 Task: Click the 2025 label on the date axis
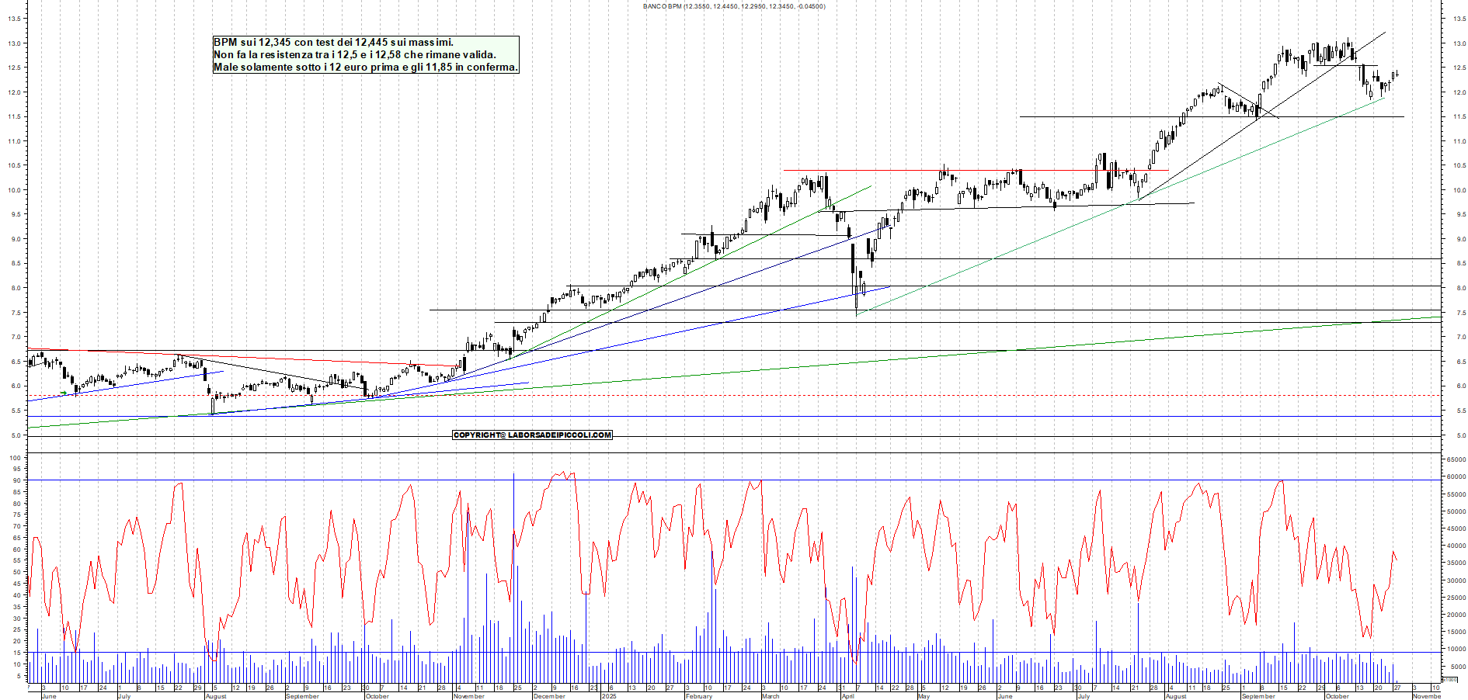pyautogui.click(x=609, y=695)
